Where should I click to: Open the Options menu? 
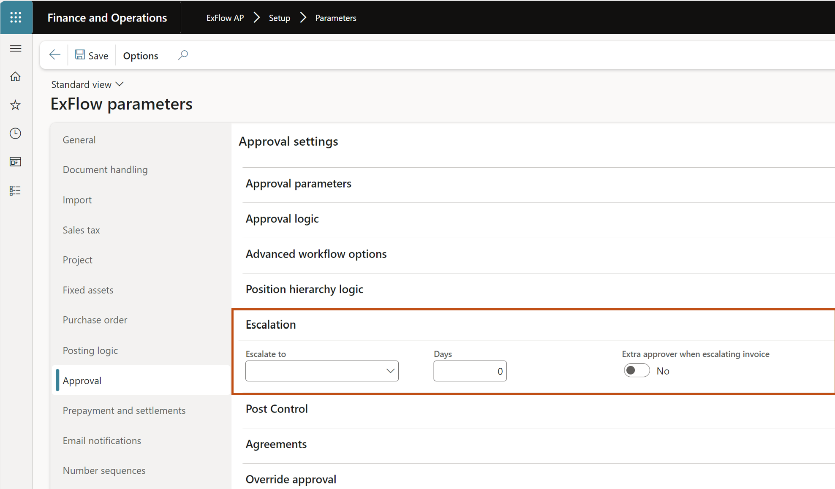[141, 56]
